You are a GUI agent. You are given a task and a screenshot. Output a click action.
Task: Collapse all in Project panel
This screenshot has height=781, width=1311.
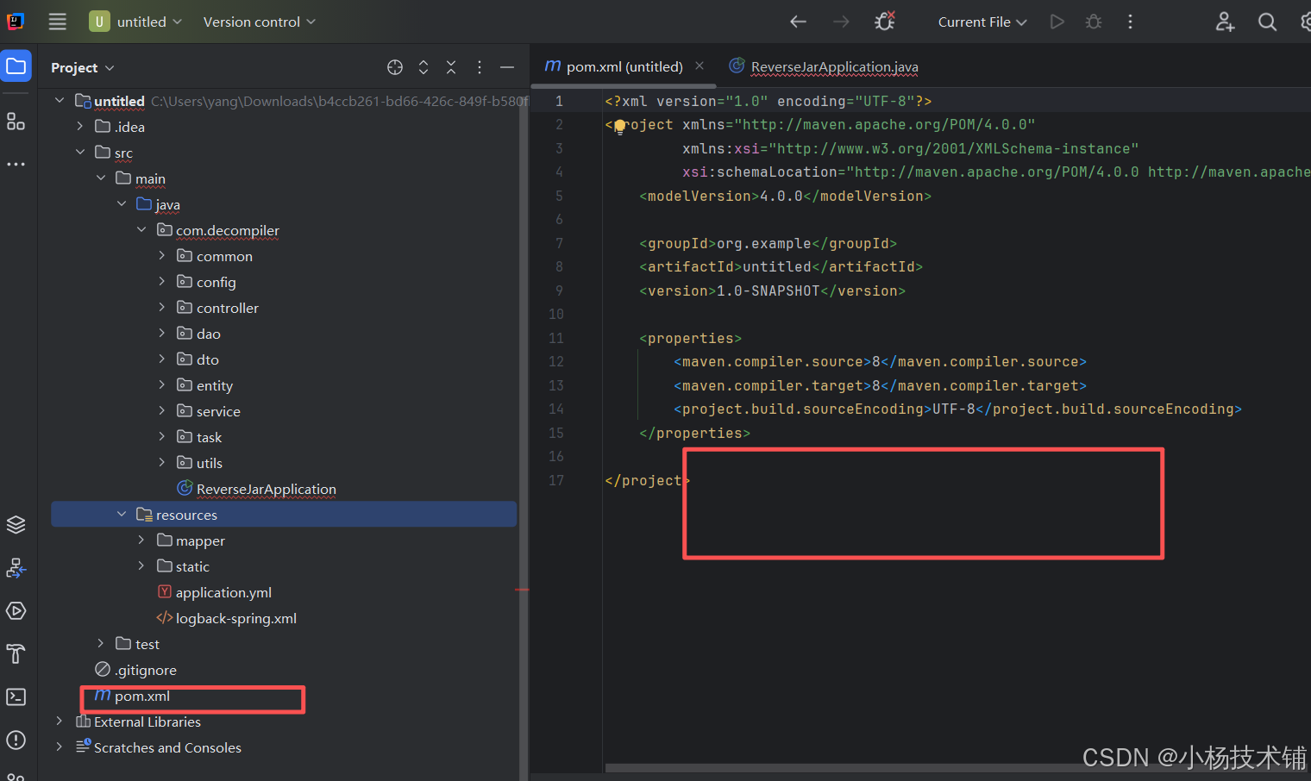(x=451, y=67)
